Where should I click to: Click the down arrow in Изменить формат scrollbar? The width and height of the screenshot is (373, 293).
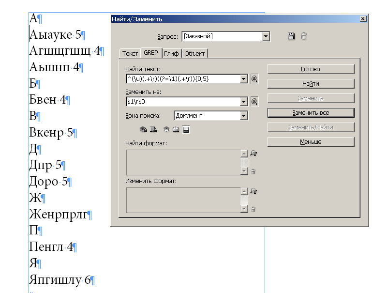tap(244, 209)
